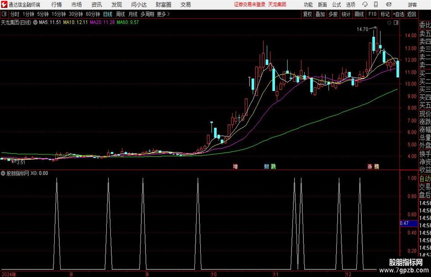Click the red 天龙集团 title link
Screen dimensions: 431x277
[277, 5]
